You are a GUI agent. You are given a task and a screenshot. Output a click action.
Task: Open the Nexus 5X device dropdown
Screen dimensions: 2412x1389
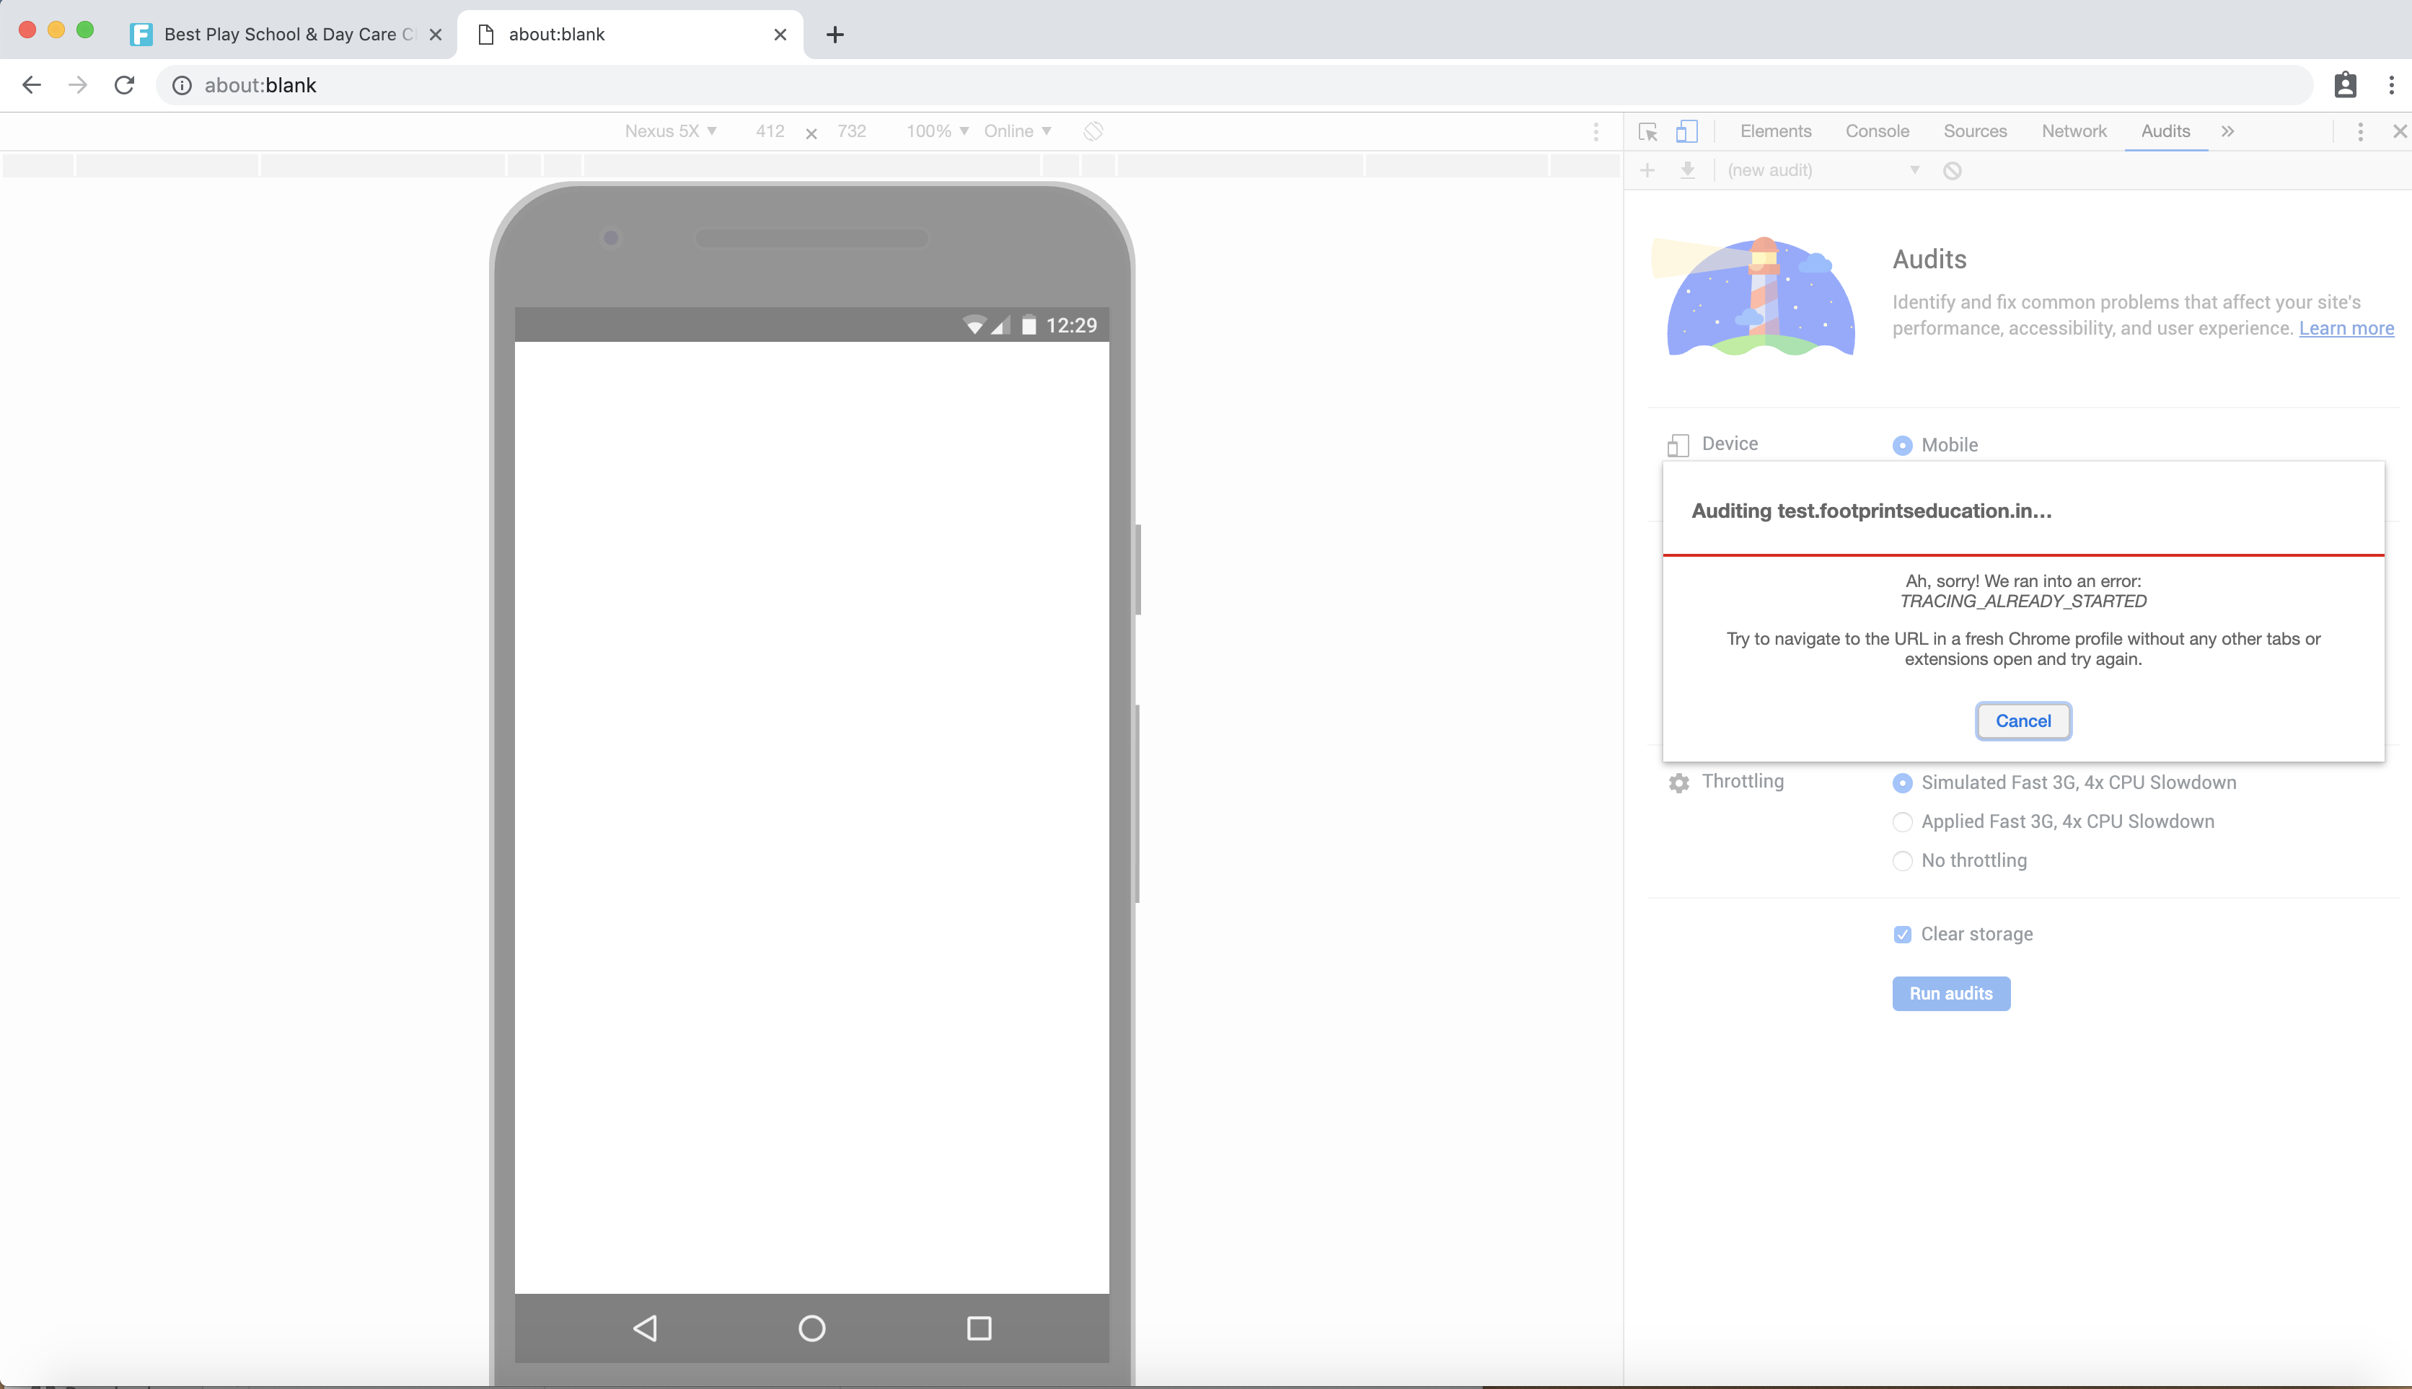[x=671, y=131]
